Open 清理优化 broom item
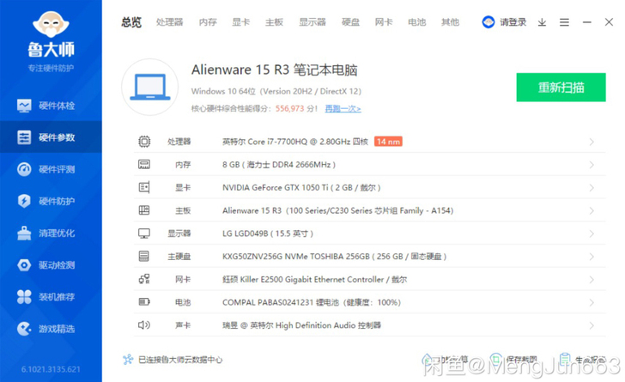The image size is (625, 382). (51, 233)
